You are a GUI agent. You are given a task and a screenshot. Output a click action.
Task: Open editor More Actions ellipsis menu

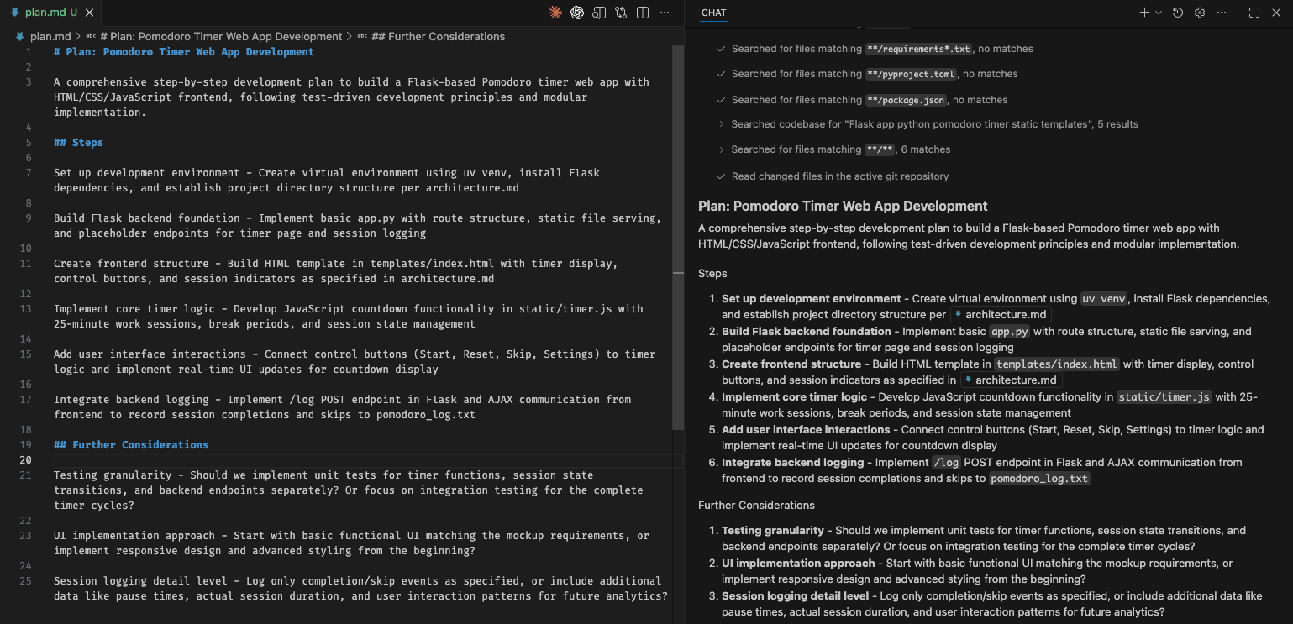[x=665, y=13]
